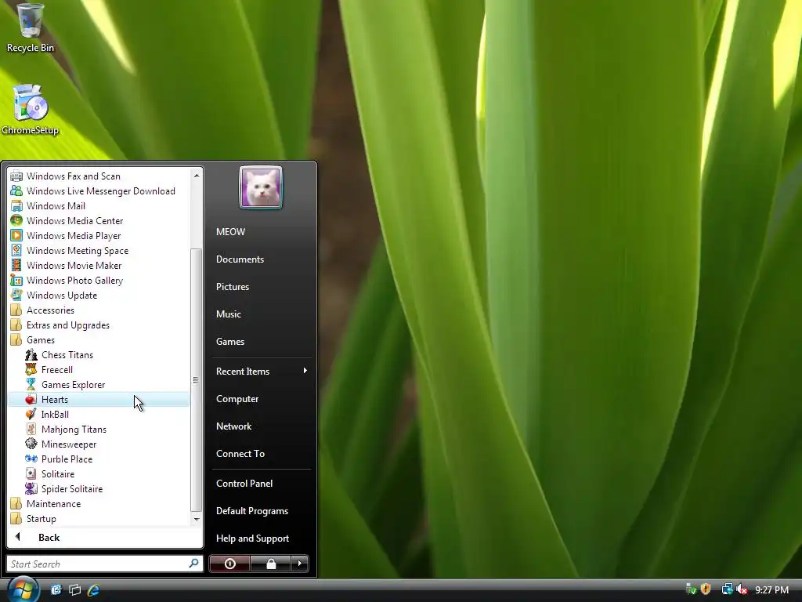Click the programs list scroll down arrow
Screen dimensions: 802x602
pos(197,519)
